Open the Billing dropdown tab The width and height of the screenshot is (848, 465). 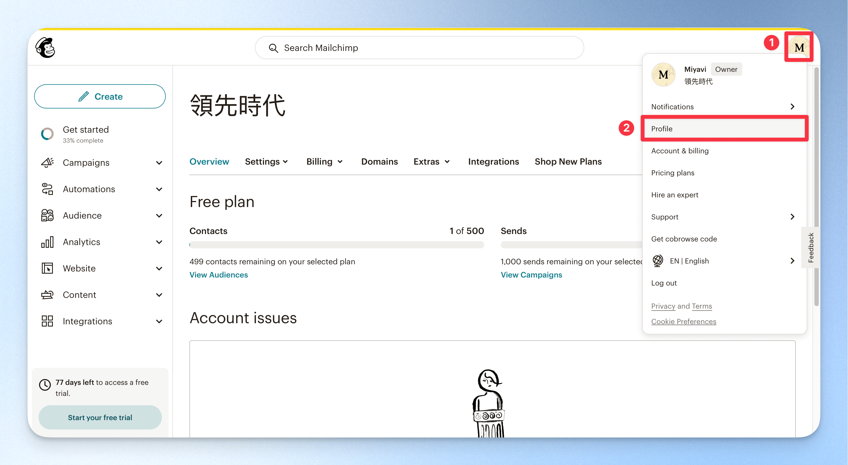pyautogui.click(x=325, y=162)
